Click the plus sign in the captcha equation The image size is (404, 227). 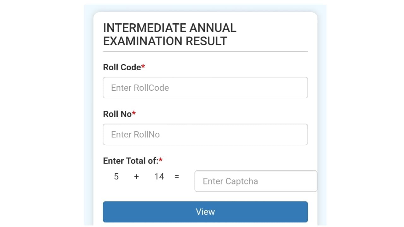136,177
